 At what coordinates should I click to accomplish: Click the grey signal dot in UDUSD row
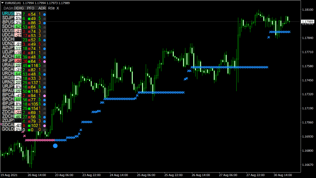click(44, 31)
